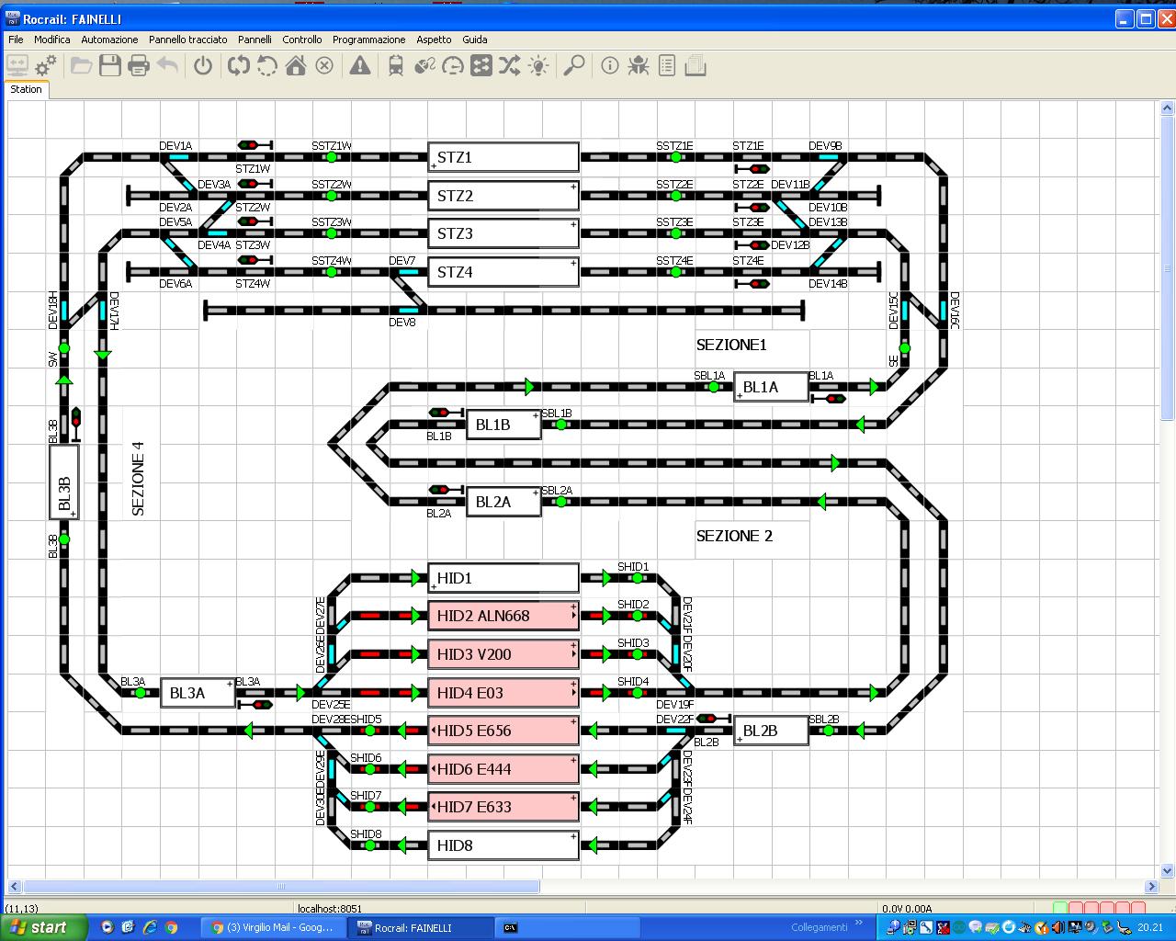Open the File menu
The height and width of the screenshot is (941, 1176).
pyautogui.click(x=16, y=40)
